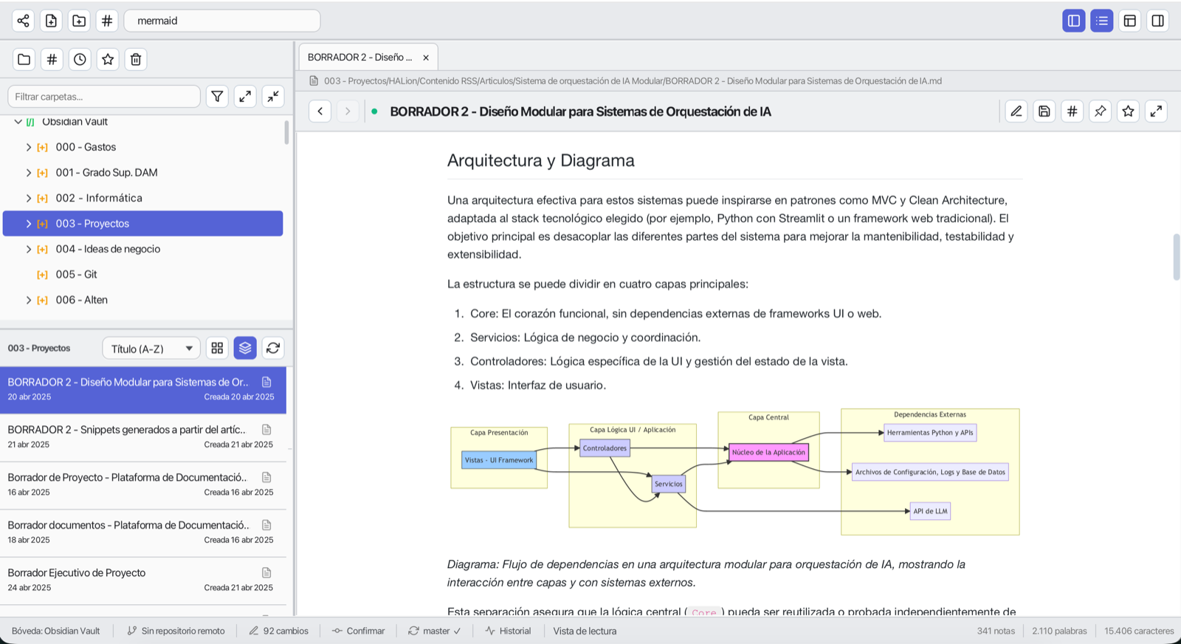1181x644 pixels.
Task: Edit the note with pencil icon
Action: click(1016, 112)
